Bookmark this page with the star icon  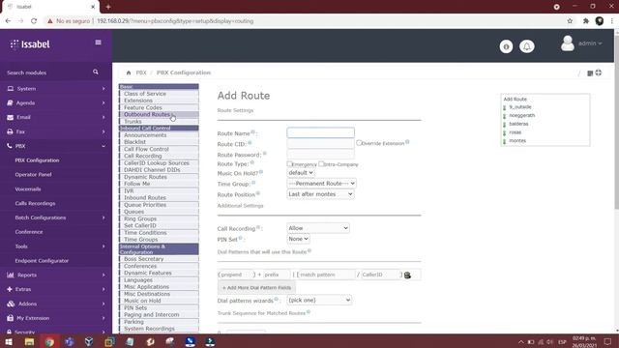570,21
